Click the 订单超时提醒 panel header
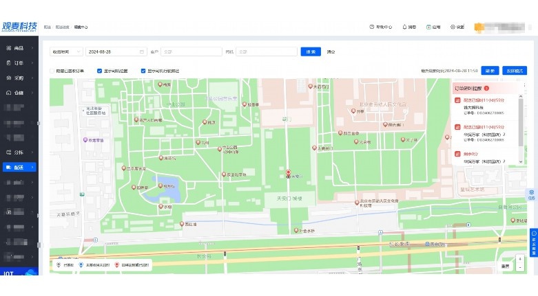The height and width of the screenshot is (296, 538). pyautogui.click(x=486, y=89)
